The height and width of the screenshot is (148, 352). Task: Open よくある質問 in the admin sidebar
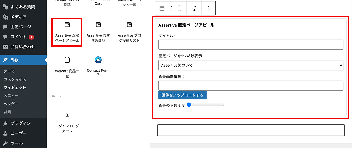23,6
